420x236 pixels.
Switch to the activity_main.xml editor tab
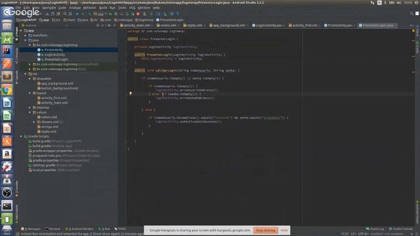(x=136, y=26)
